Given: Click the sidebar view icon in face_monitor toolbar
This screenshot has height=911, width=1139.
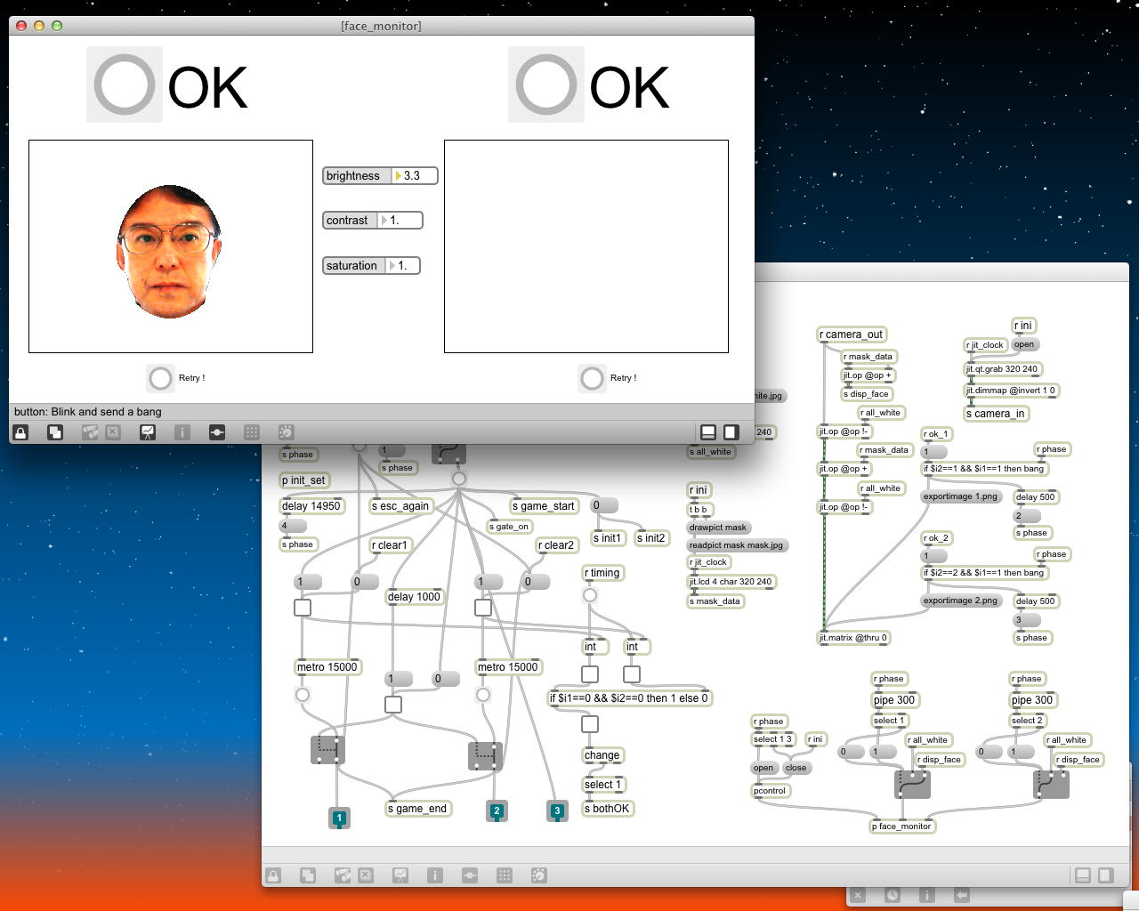Looking at the screenshot, I should (x=731, y=432).
